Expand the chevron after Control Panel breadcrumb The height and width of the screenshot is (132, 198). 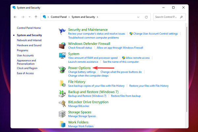(69, 17)
